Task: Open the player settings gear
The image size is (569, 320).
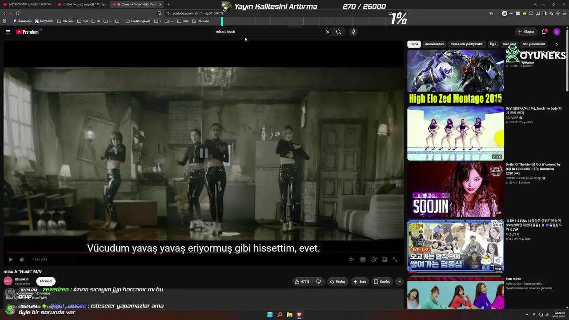Action: 374,260
